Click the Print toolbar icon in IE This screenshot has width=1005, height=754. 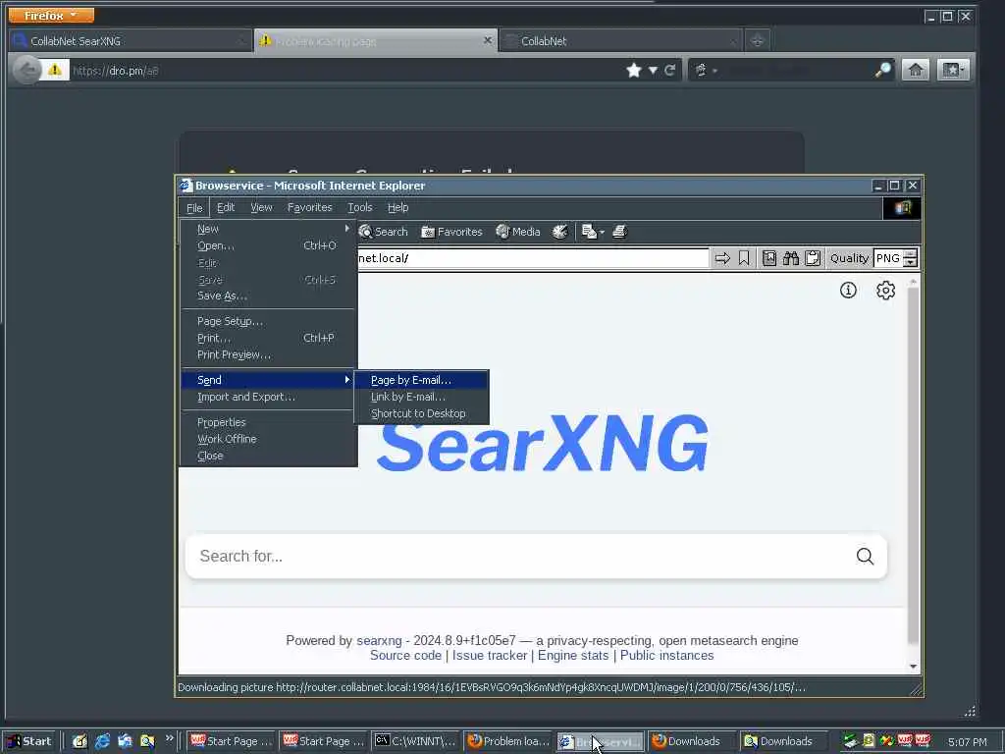[x=619, y=232]
